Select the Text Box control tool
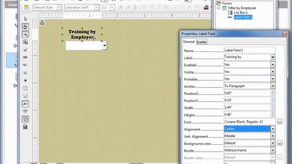This screenshot has height=164, width=292. point(26,57)
